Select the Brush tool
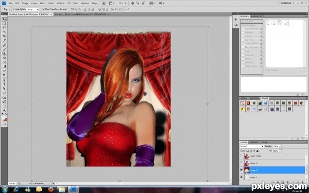The height and width of the screenshot is (193, 309). [4, 49]
